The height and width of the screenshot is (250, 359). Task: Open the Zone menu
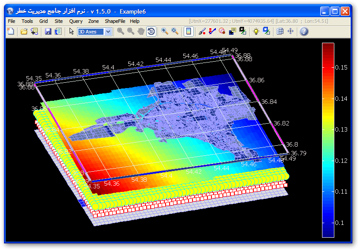(93, 21)
